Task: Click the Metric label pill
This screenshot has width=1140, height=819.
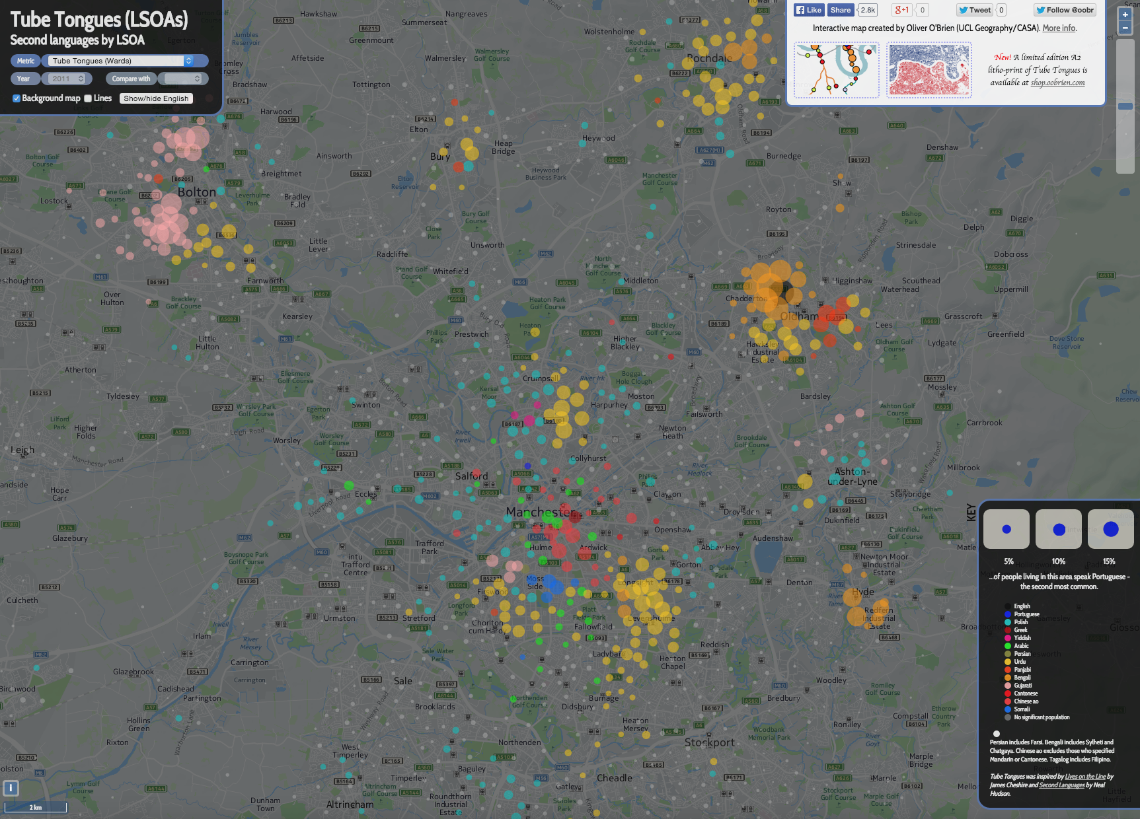Action: pyautogui.click(x=26, y=61)
